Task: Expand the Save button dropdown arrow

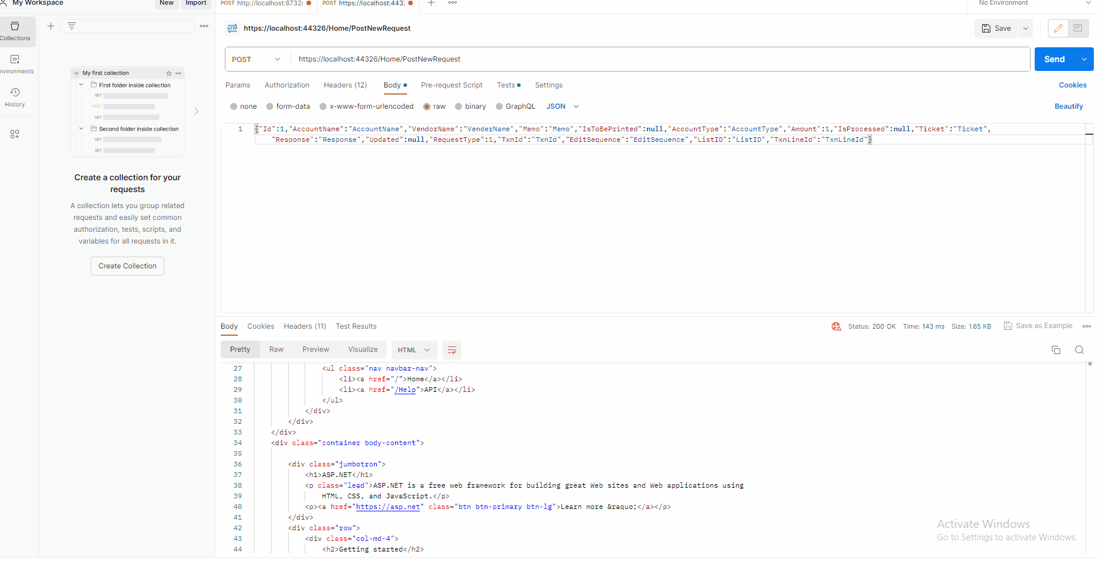Action: tap(1026, 28)
